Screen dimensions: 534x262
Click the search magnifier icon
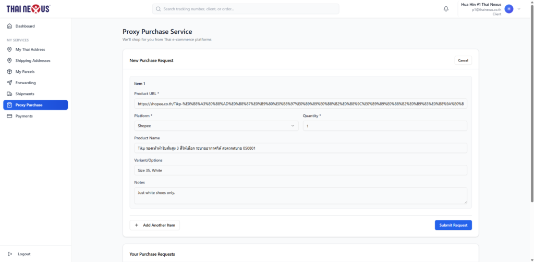(x=158, y=9)
